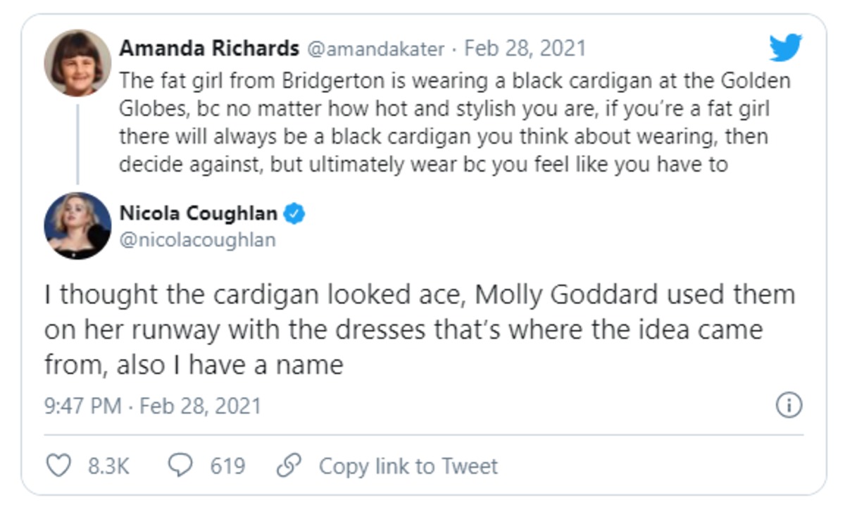Click the chain link icon
Image resolution: width=845 pixels, height=509 pixels.
point(289,465)
